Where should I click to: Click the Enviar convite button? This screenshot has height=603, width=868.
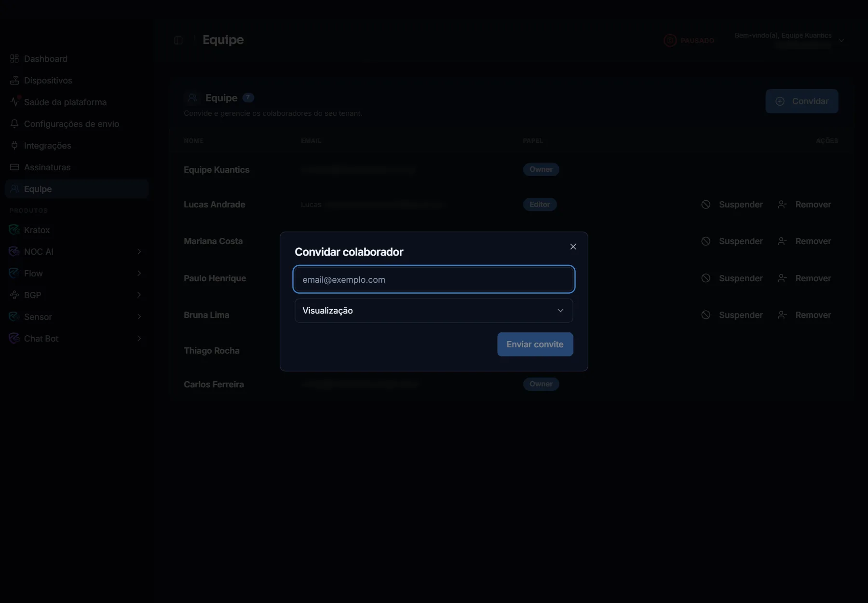535,344
